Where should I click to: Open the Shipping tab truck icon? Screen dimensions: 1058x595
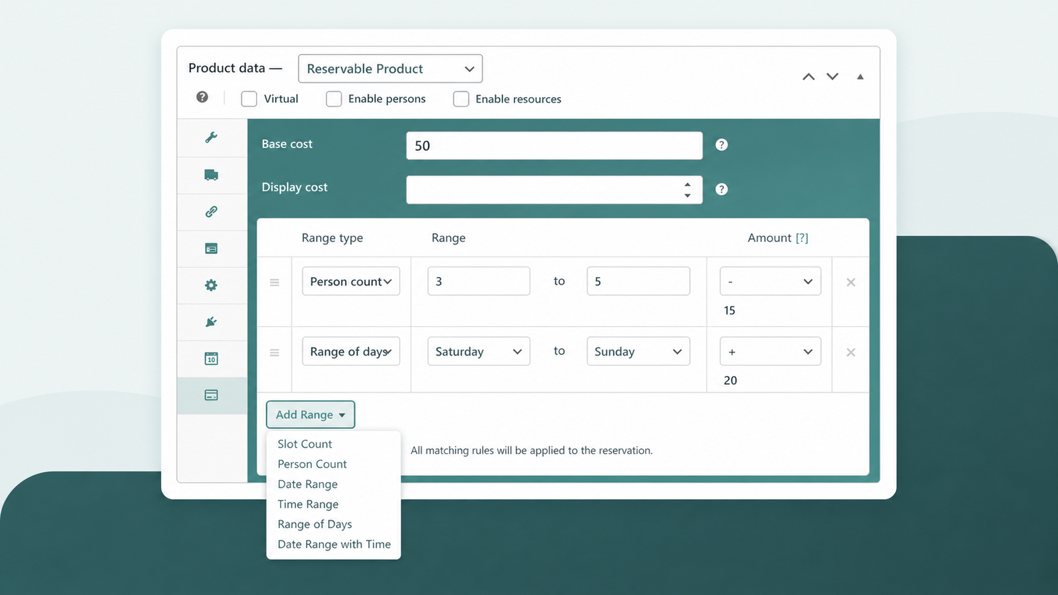(211, 175)
